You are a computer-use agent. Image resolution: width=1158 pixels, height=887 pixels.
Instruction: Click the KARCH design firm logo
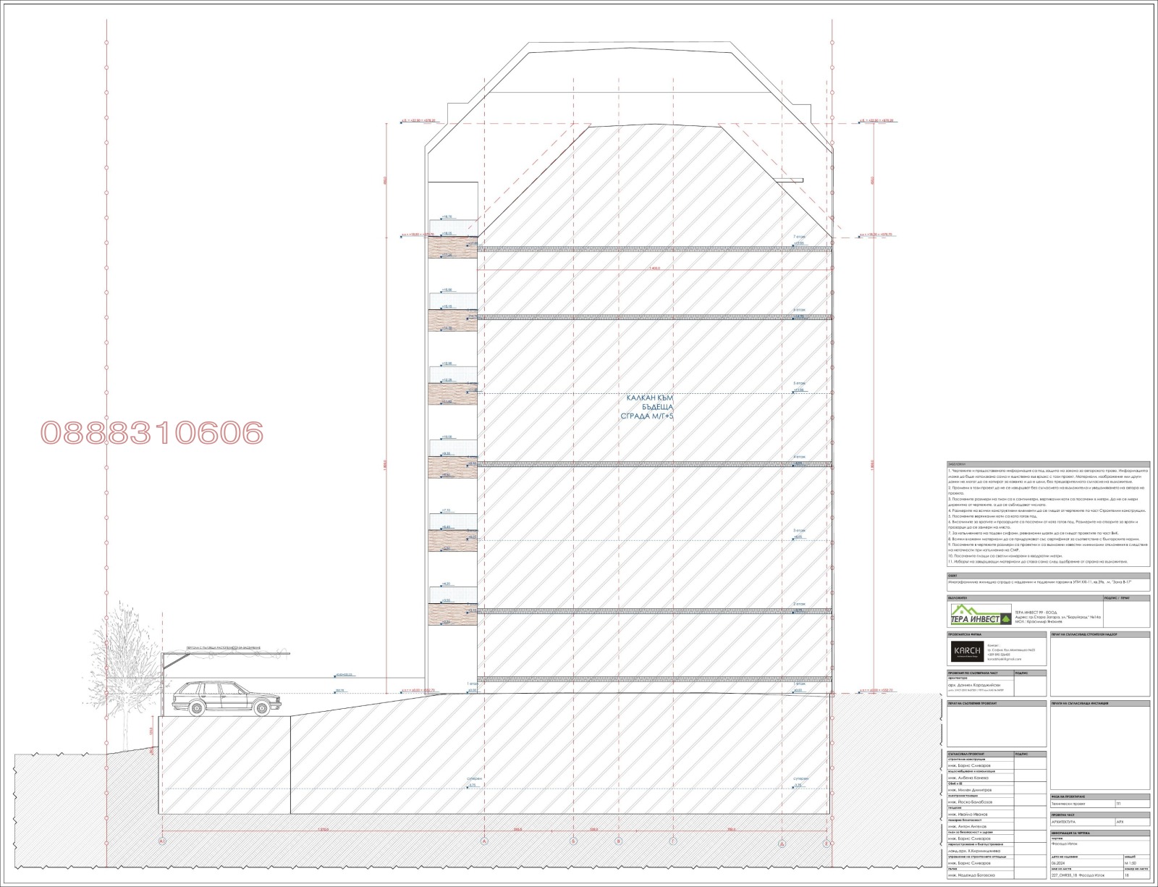966,652
